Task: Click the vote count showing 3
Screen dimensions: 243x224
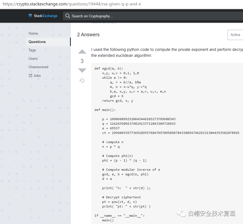Action: [82, 61]
